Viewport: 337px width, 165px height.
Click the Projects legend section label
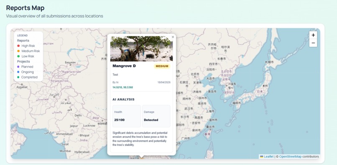(x=23, y=61)
